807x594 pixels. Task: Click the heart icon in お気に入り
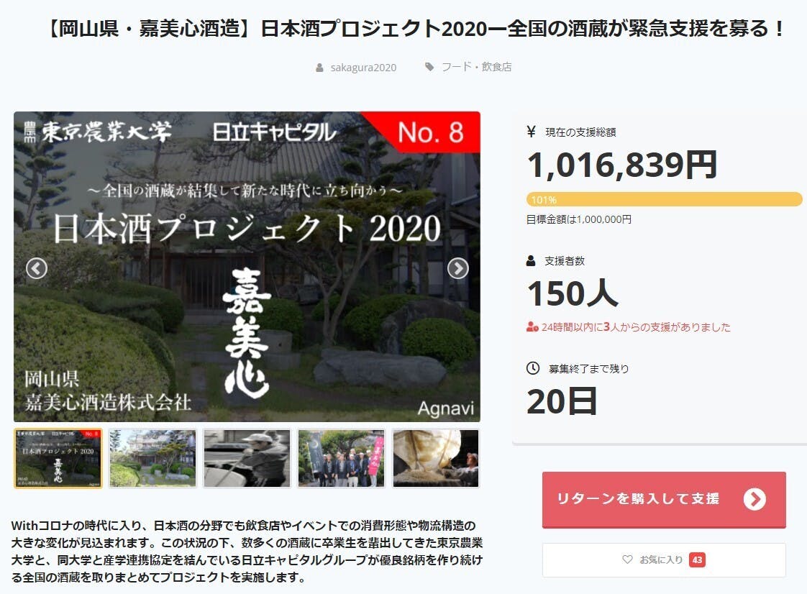(627, 559)
